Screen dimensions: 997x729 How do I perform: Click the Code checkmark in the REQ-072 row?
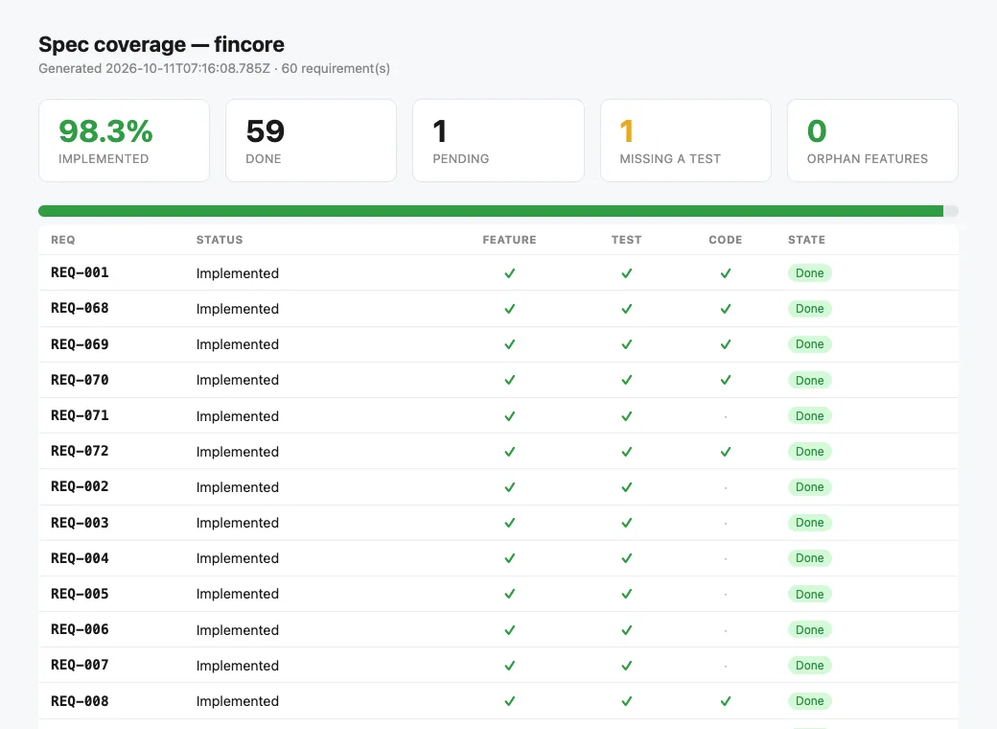point(726,452)
